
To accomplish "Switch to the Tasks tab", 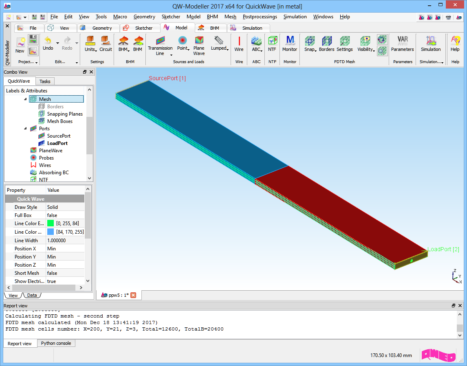I will 45,81.
